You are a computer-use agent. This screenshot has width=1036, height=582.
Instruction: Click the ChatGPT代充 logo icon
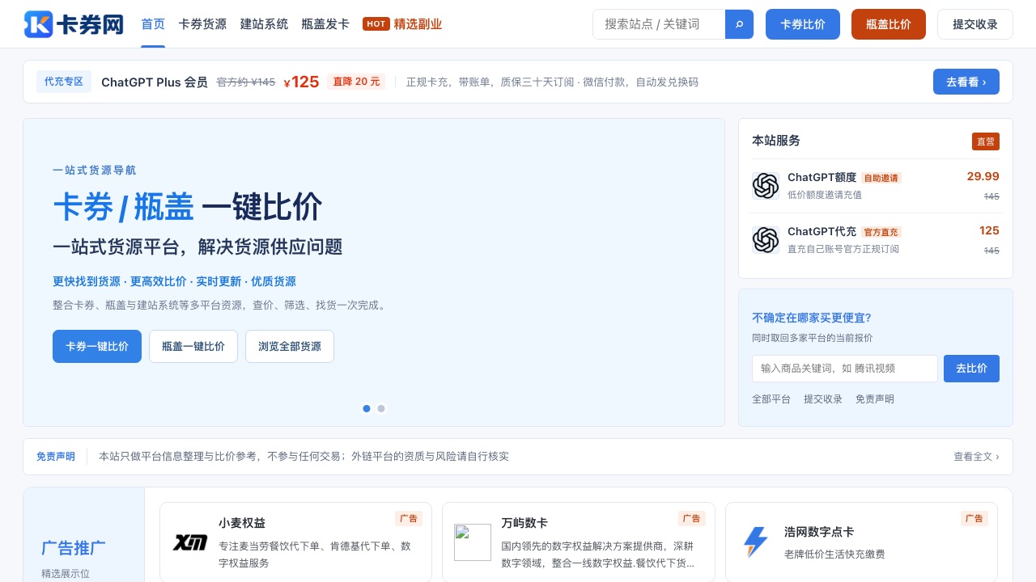[765, 240]
